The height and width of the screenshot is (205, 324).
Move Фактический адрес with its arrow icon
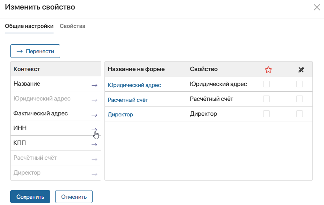click(95, 115)
